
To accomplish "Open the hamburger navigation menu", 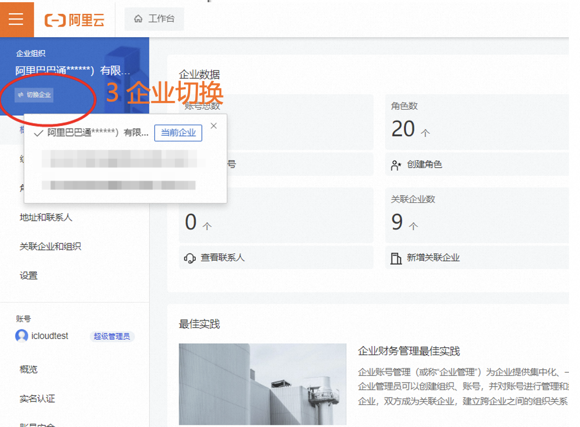I will point(16,19).
